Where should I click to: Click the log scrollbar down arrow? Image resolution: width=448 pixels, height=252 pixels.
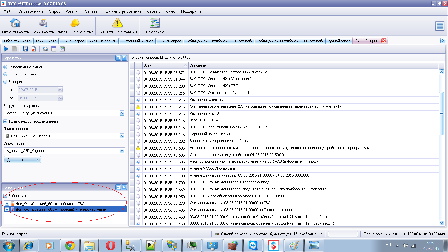pos(442,223)
